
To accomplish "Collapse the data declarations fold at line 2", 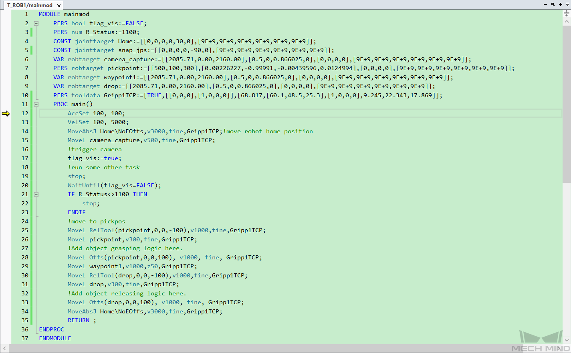I will (x=36, y=23).
